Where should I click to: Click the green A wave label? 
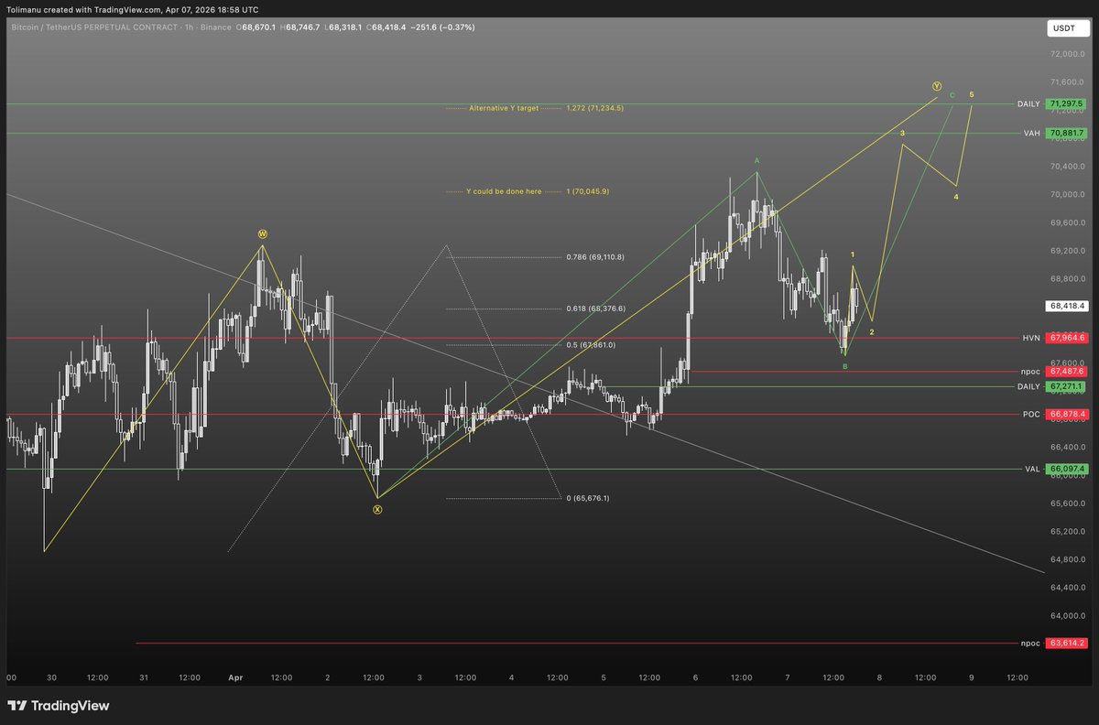coord(756,160)
